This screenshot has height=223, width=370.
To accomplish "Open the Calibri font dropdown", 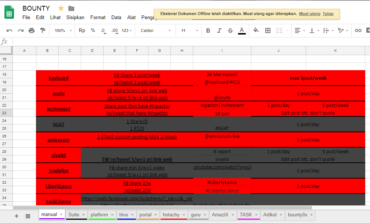I will click(x=155, y=31).
